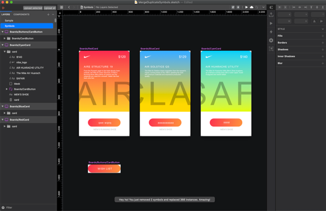Click the X position input field
326x211 pixels.
pyautogui.click(x=284, y=15)
